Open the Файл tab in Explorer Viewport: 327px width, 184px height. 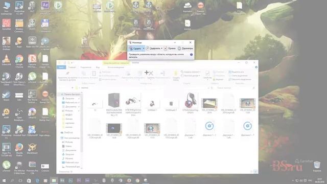click(x=61, y=67)
